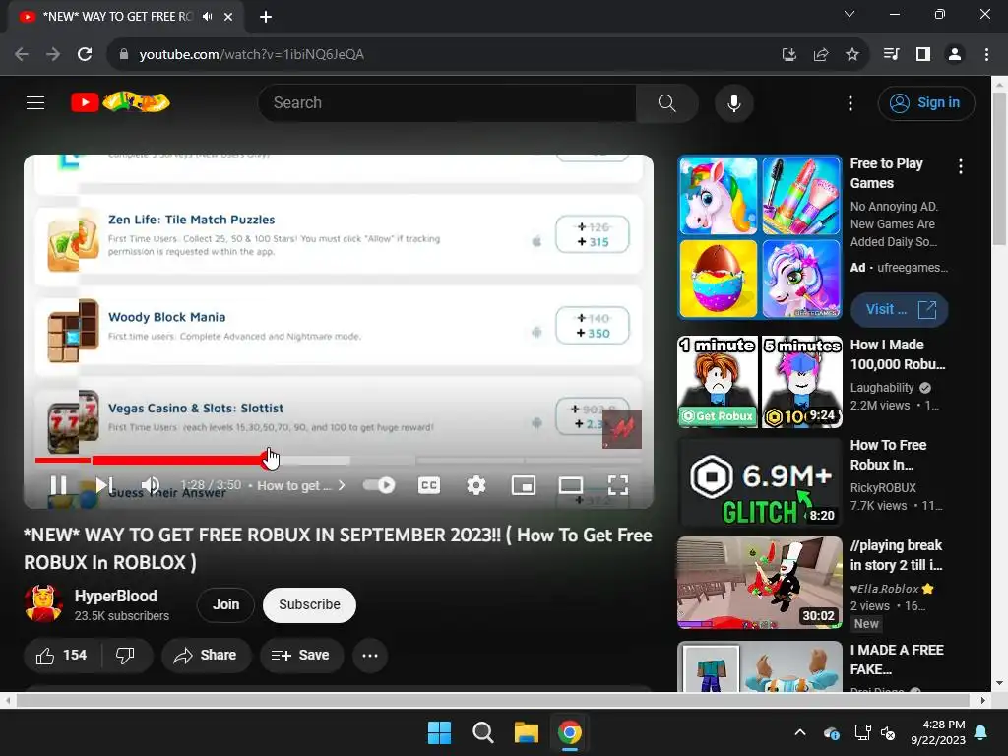Open 'playing break in story 2' video title

pyautogui.click(x=896, y=555)
